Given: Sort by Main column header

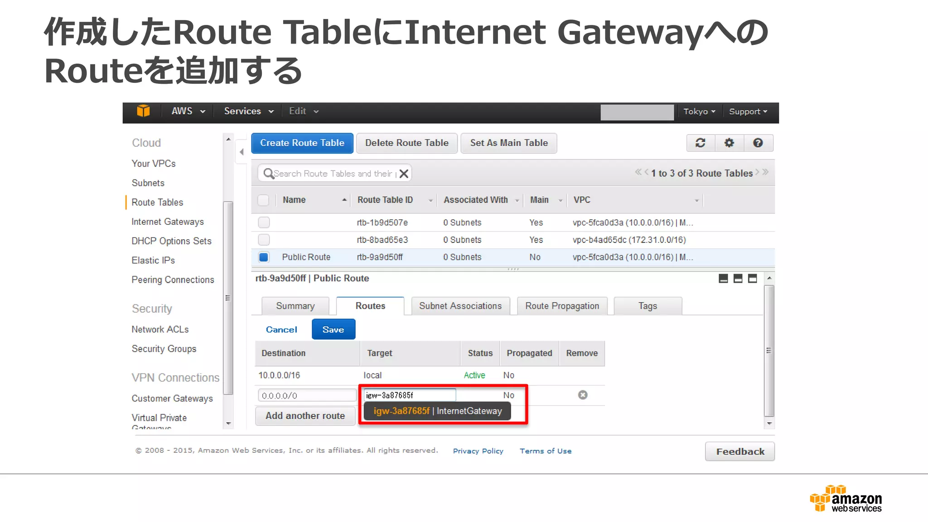Looking at the screenshot, I should point(546,200).
